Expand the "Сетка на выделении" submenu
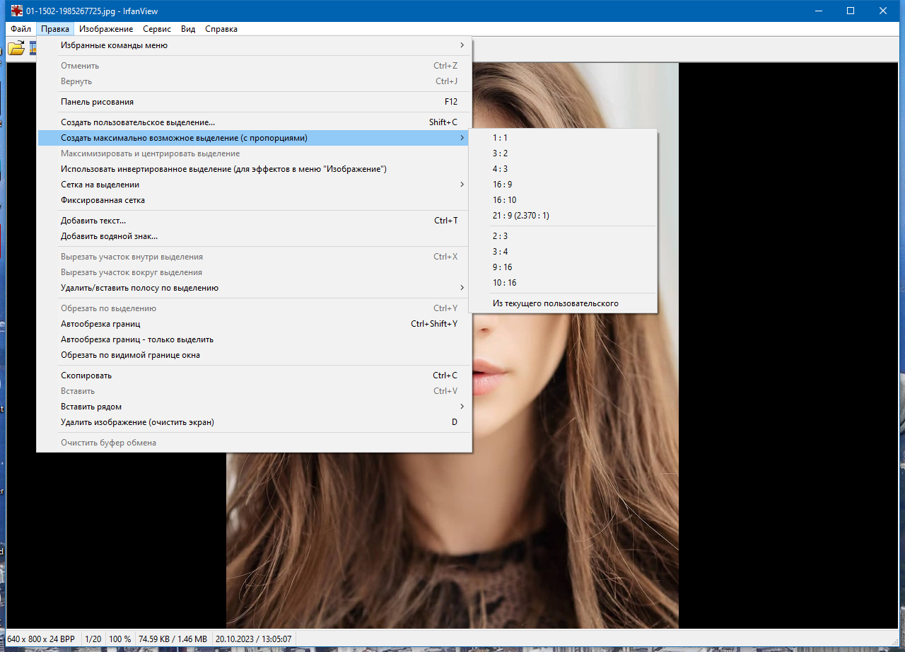The image size is (905, 652). tap(255, 185)
